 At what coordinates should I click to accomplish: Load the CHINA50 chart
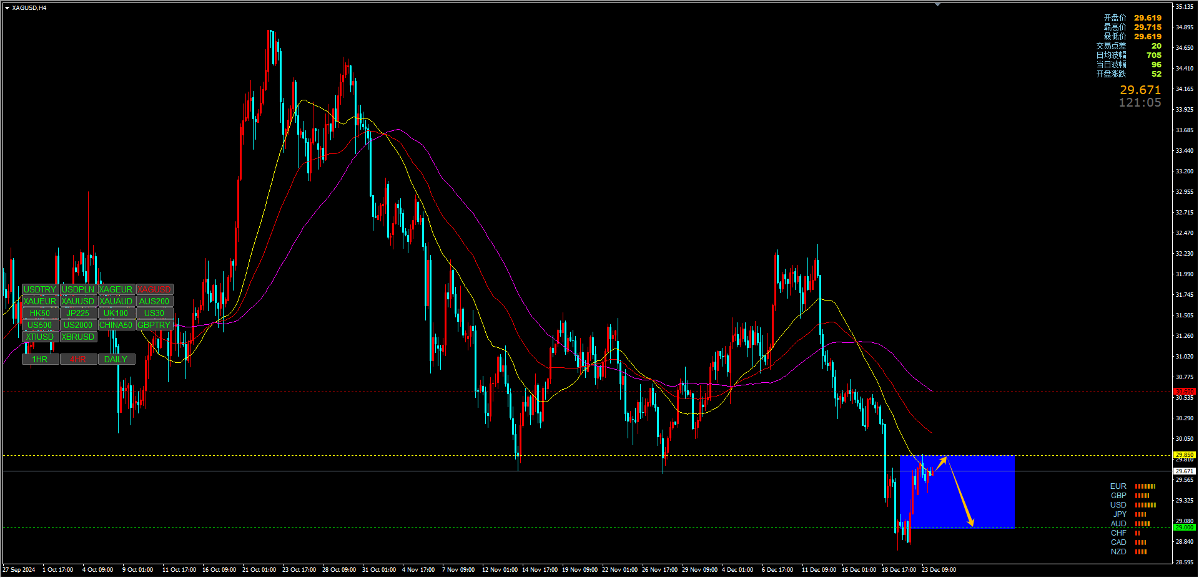[116, 325]
